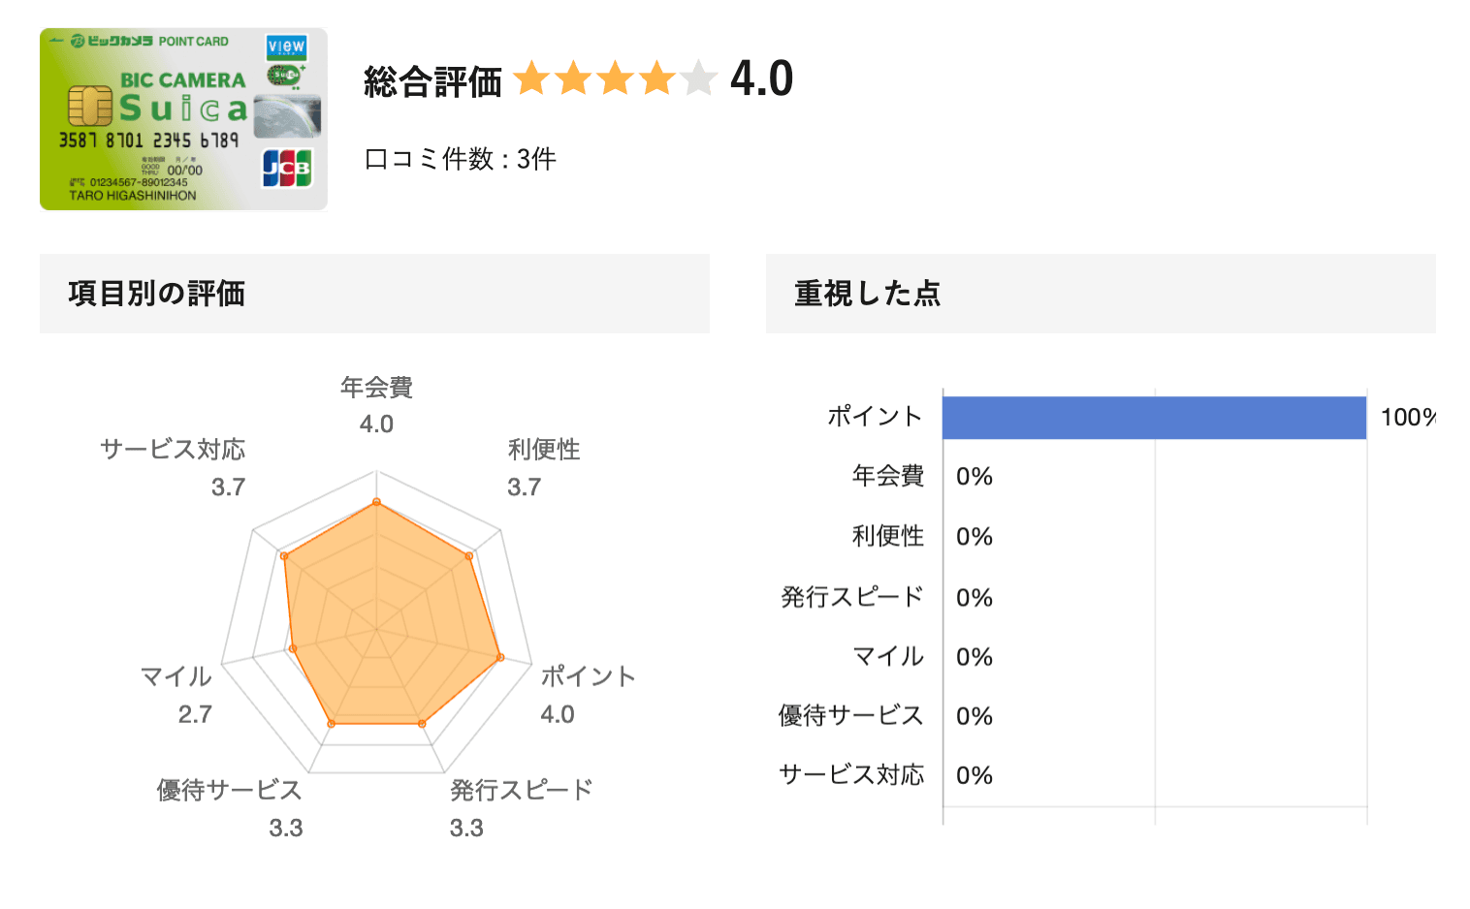Select the 項目別の評価 section header
This screenshot has width=1470, height=909.
point(374,294)
